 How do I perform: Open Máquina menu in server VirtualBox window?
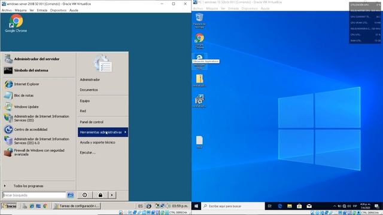point(20,10)
